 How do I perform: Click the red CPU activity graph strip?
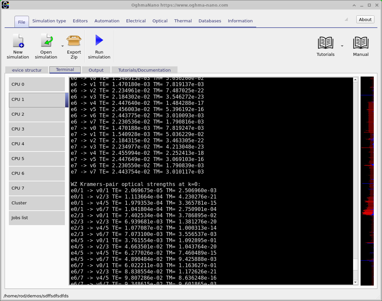[367, 181]
